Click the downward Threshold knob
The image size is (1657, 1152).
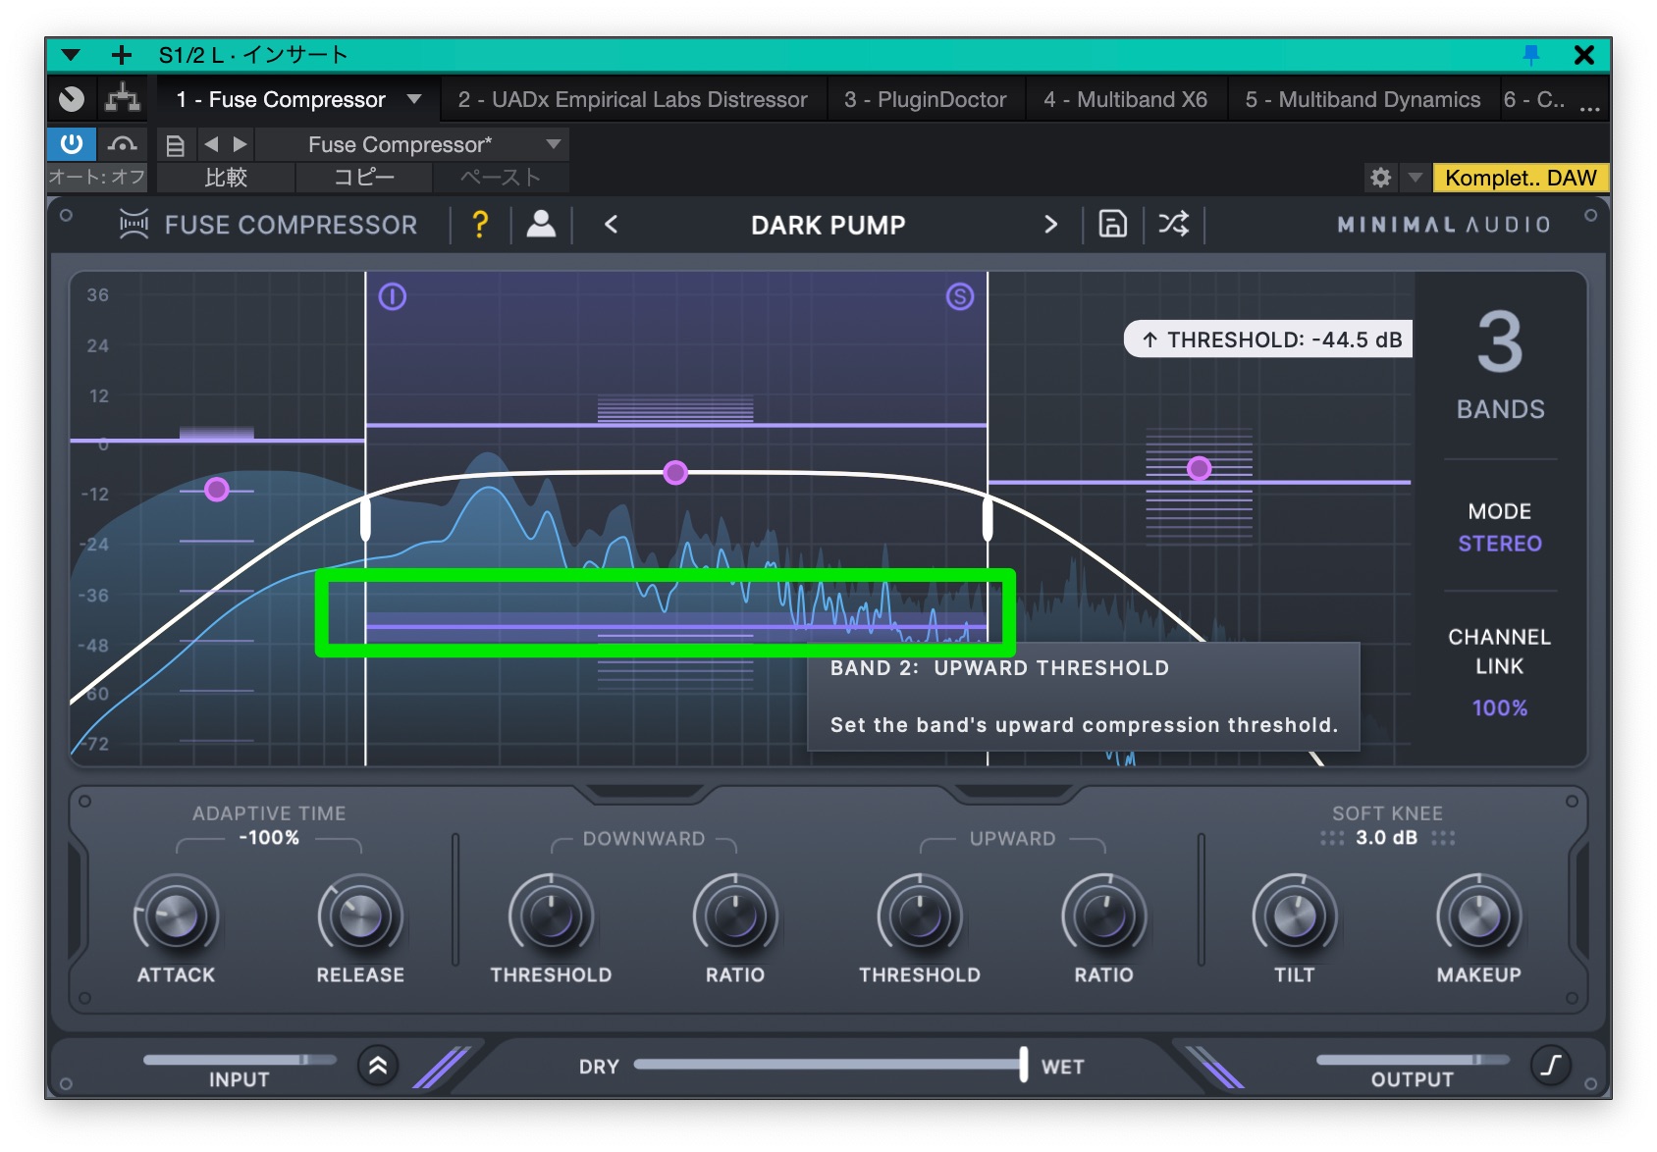pyautogui.click(x=551, y=916)
